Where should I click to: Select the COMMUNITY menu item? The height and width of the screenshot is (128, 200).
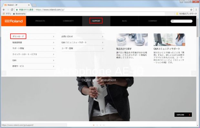point(68,21)
